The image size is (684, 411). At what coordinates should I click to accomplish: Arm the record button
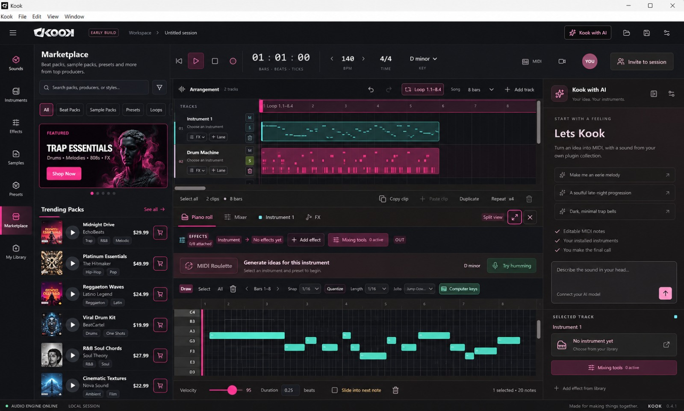(233, 61)
